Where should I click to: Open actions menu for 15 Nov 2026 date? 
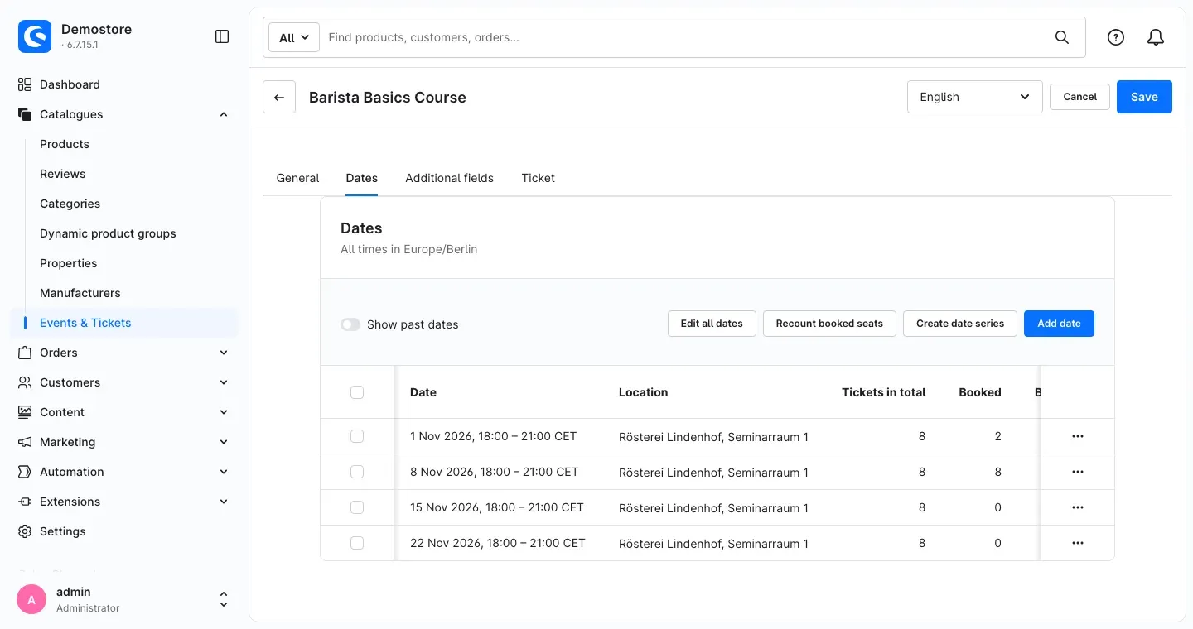click(1078, 507)
